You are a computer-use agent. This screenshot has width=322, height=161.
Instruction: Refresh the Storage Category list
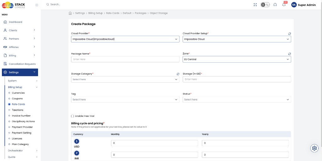(178, 74)
